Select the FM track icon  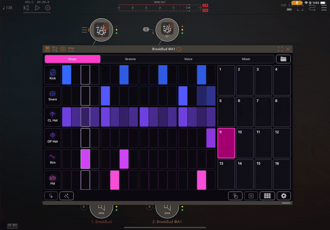point(53,180)
